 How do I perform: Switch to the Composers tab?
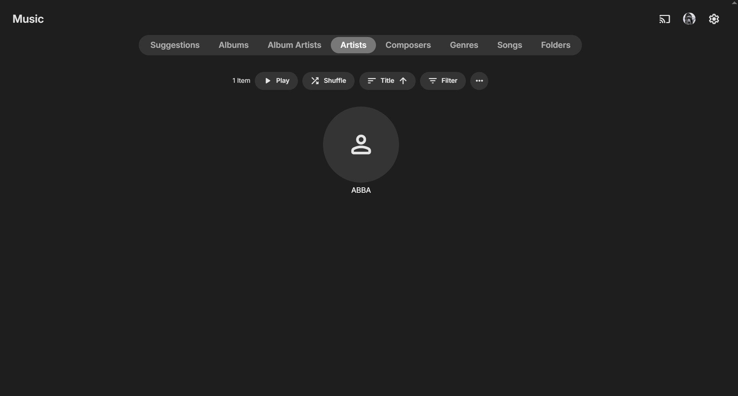click(408, 45)
